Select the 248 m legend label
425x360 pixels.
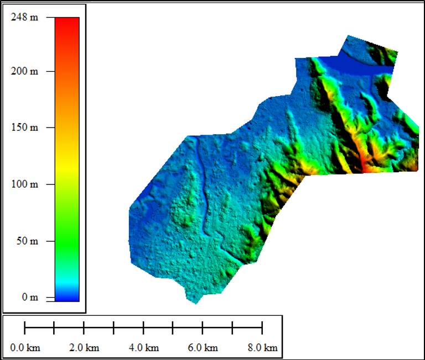pyautogui.click(x=25, y=17)
